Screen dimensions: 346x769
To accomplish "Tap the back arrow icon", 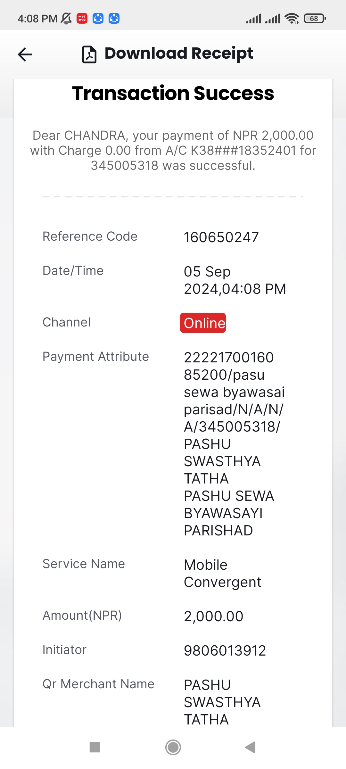I will click(x=25, y=54).
